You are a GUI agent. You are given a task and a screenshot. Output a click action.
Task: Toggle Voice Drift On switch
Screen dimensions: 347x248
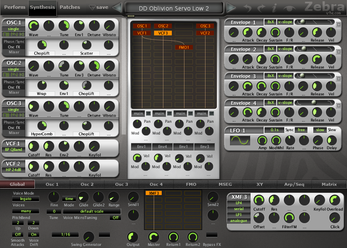click(x=34, y=234)
